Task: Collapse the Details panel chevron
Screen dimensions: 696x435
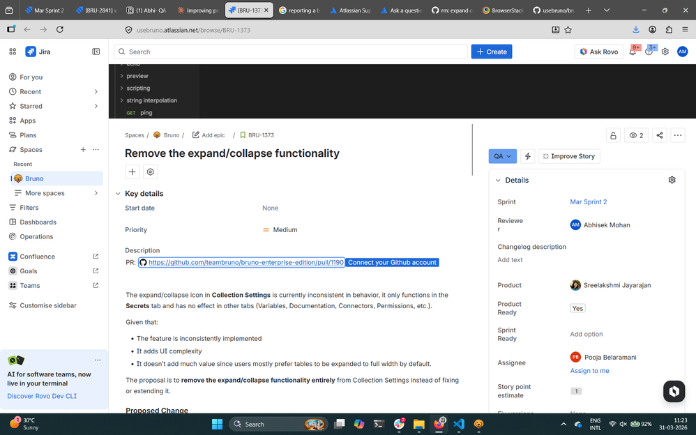Action: click(498, 181)
